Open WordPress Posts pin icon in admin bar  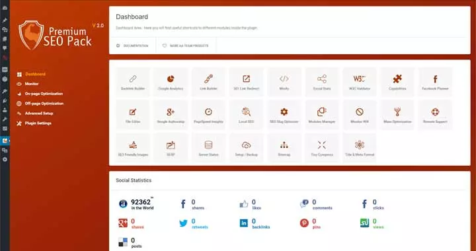click(x=5, y=20)
